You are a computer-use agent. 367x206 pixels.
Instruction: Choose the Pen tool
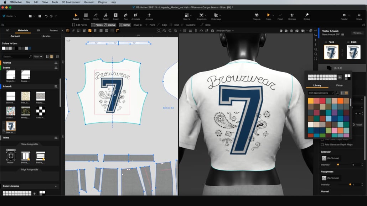(125, 16)
